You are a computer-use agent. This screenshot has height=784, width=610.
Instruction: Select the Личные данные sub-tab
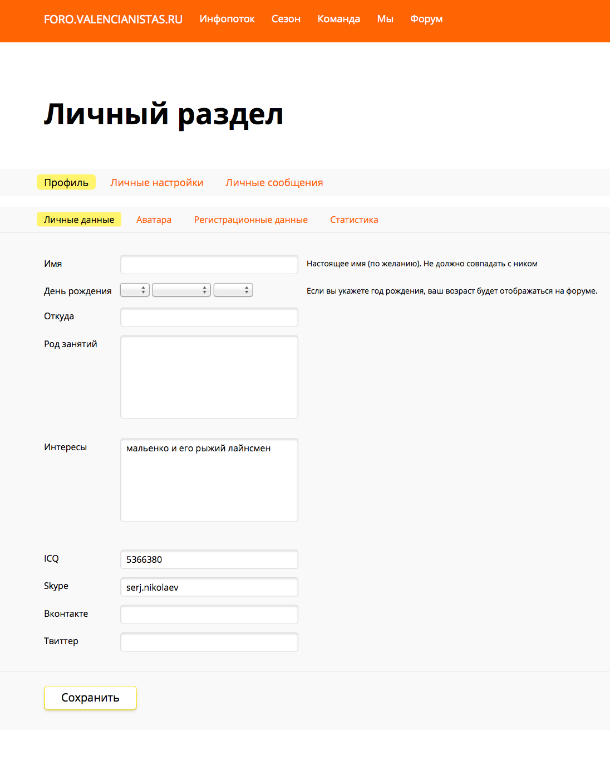79,220
